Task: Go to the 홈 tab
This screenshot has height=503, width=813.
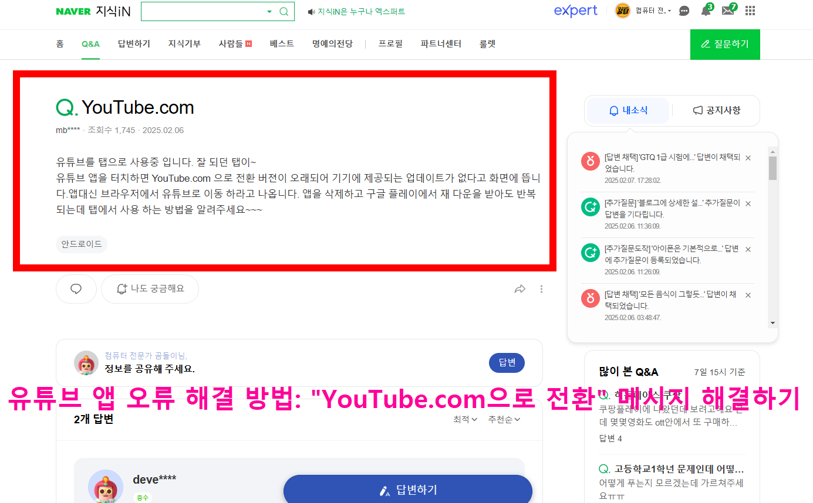Action: 60,44
